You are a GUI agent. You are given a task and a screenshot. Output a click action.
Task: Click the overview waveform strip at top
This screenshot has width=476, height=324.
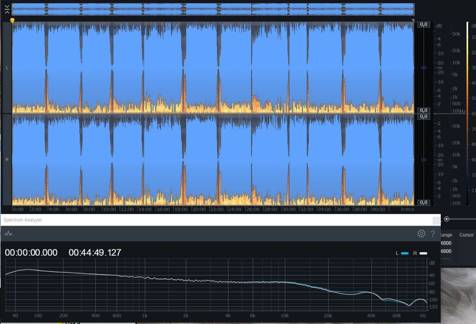(213, 9)
